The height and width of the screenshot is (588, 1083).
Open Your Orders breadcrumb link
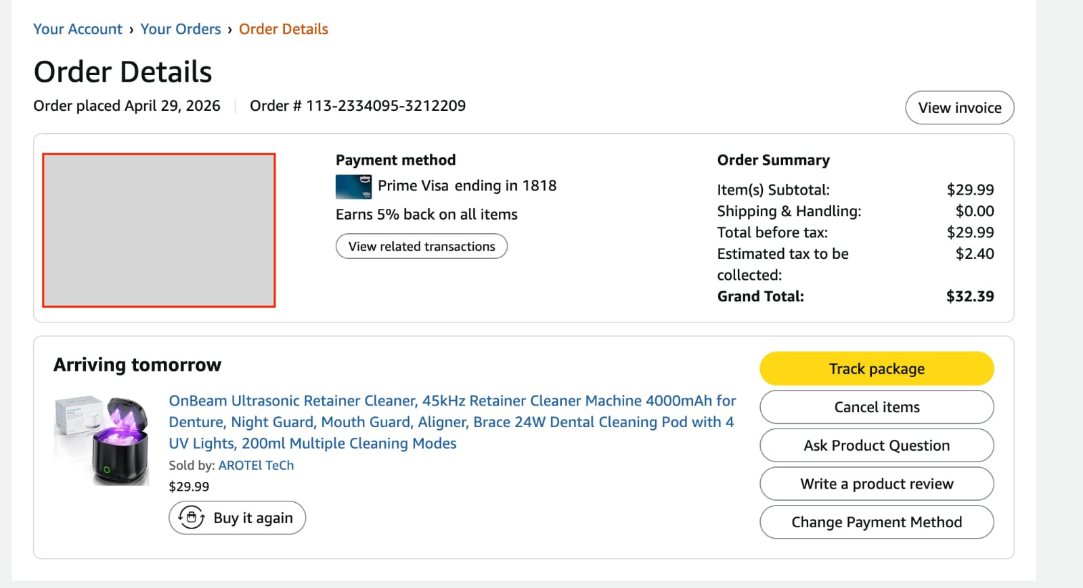(181, 29)
